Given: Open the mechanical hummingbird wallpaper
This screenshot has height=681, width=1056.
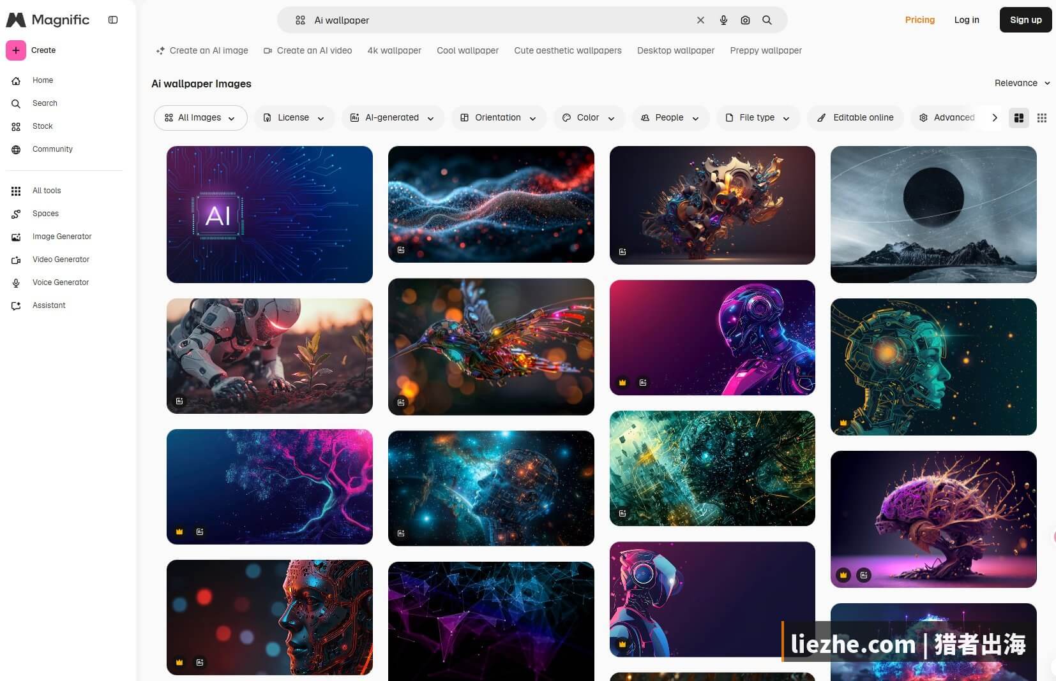Looking at the screenshot, I should pos(491,347).
